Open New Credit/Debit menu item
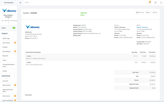This screenshot has height=102, width=164. (8, 100)
